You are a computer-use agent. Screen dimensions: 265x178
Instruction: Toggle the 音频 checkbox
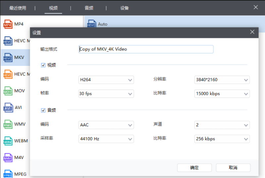click(43, 110)
